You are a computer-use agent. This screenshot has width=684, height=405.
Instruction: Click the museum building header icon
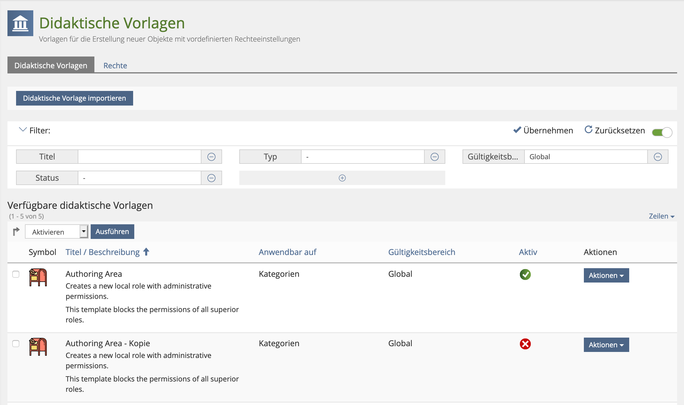coord(20,23)
